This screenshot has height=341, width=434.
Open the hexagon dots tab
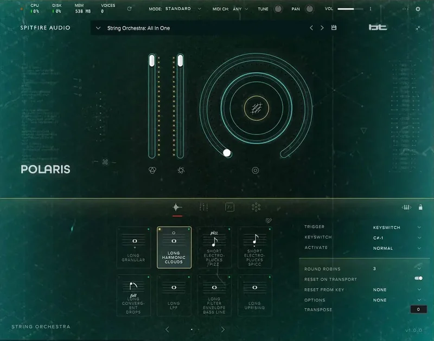pos(256,207)
